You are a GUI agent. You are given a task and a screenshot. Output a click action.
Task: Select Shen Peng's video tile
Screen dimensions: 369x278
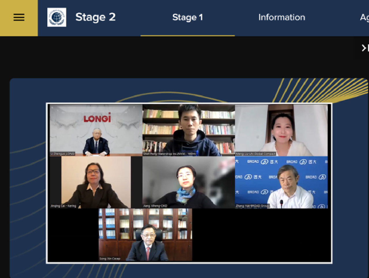pyautogui.click(x=189, y=130)
